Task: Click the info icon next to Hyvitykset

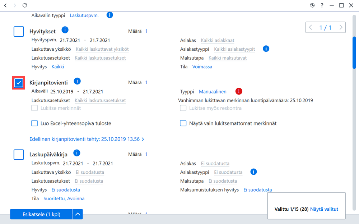Action: 65,30
